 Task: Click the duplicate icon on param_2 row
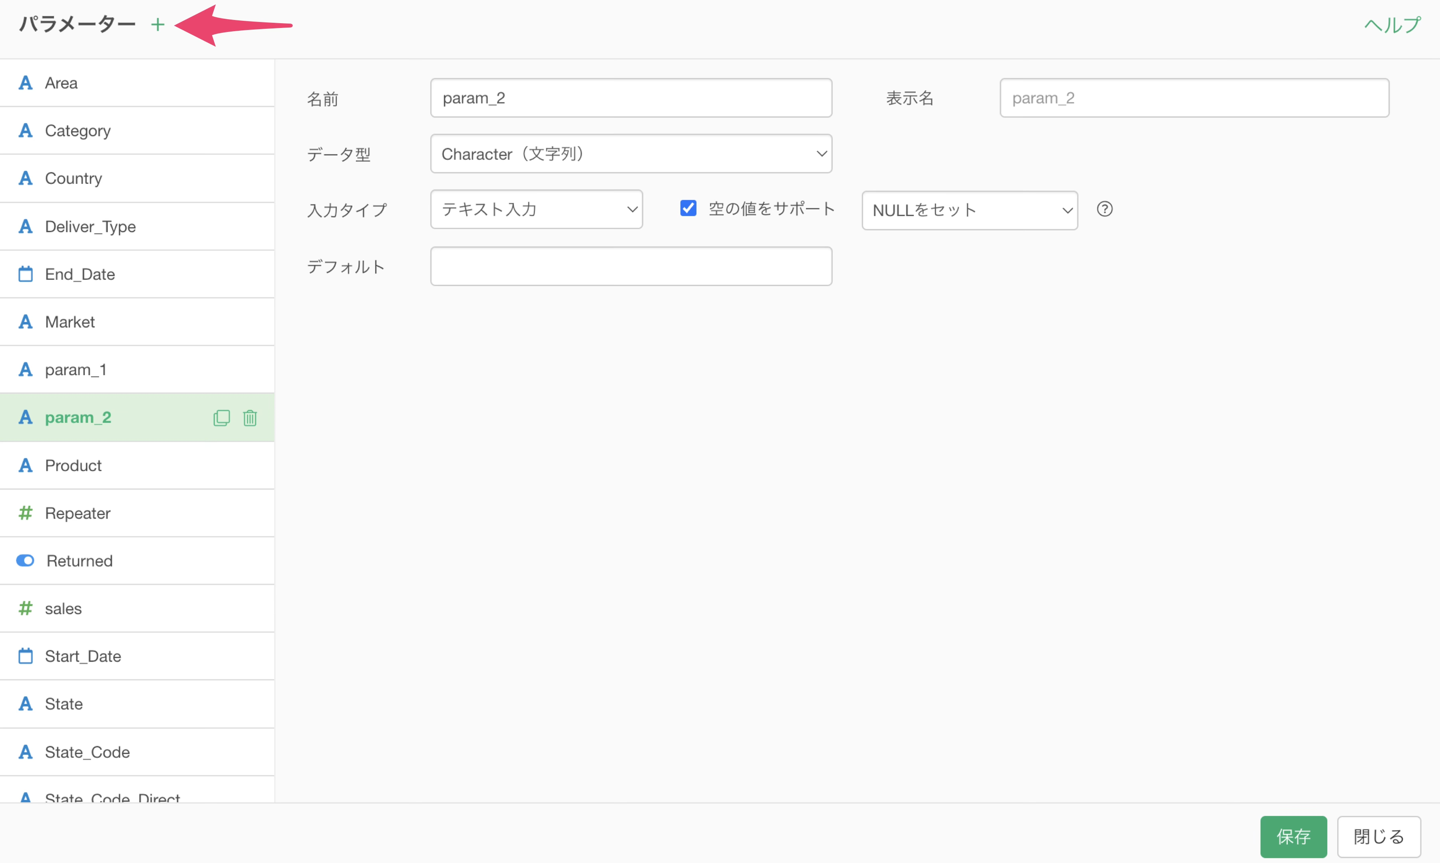point(222,418)
